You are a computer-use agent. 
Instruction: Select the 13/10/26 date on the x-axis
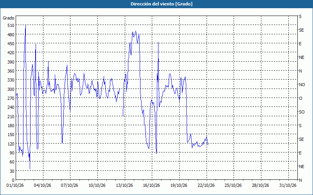point(124,186)
